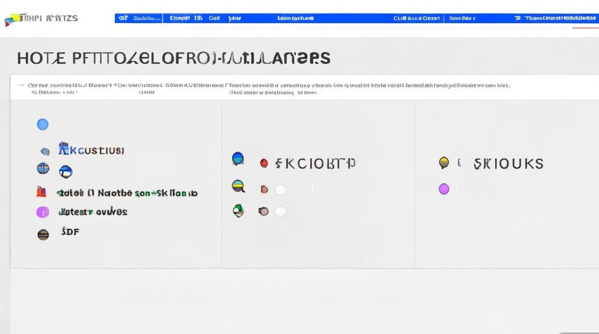Click the solid light-blue circle above the Kcustius row
The height and width of the screenshot is (334, 599).
tap(42, 124)
